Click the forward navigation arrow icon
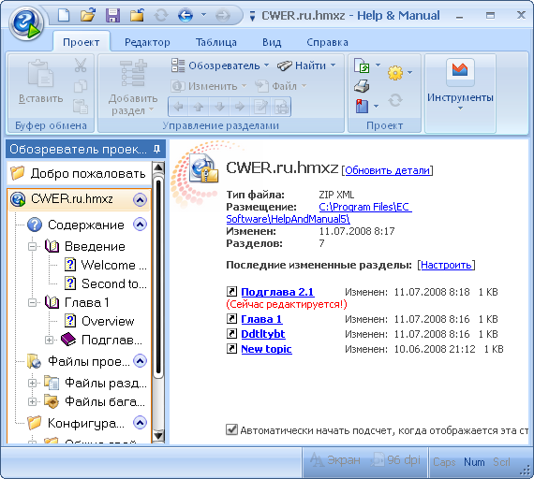 (x=223, y=16)
